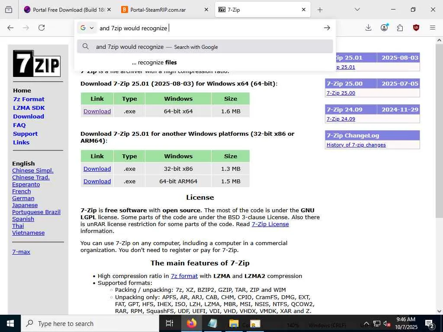Open the 7-Zip 25.00 news link
The image size is (443, 332).
click(x=341, y=93)
